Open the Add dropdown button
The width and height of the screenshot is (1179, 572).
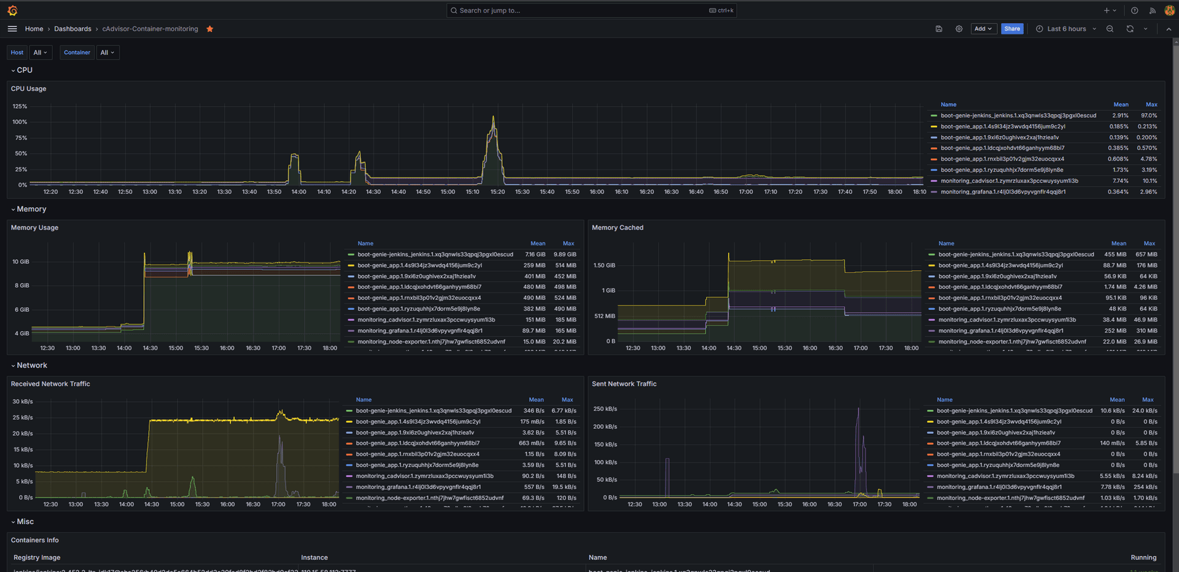(x=983, y=29)
